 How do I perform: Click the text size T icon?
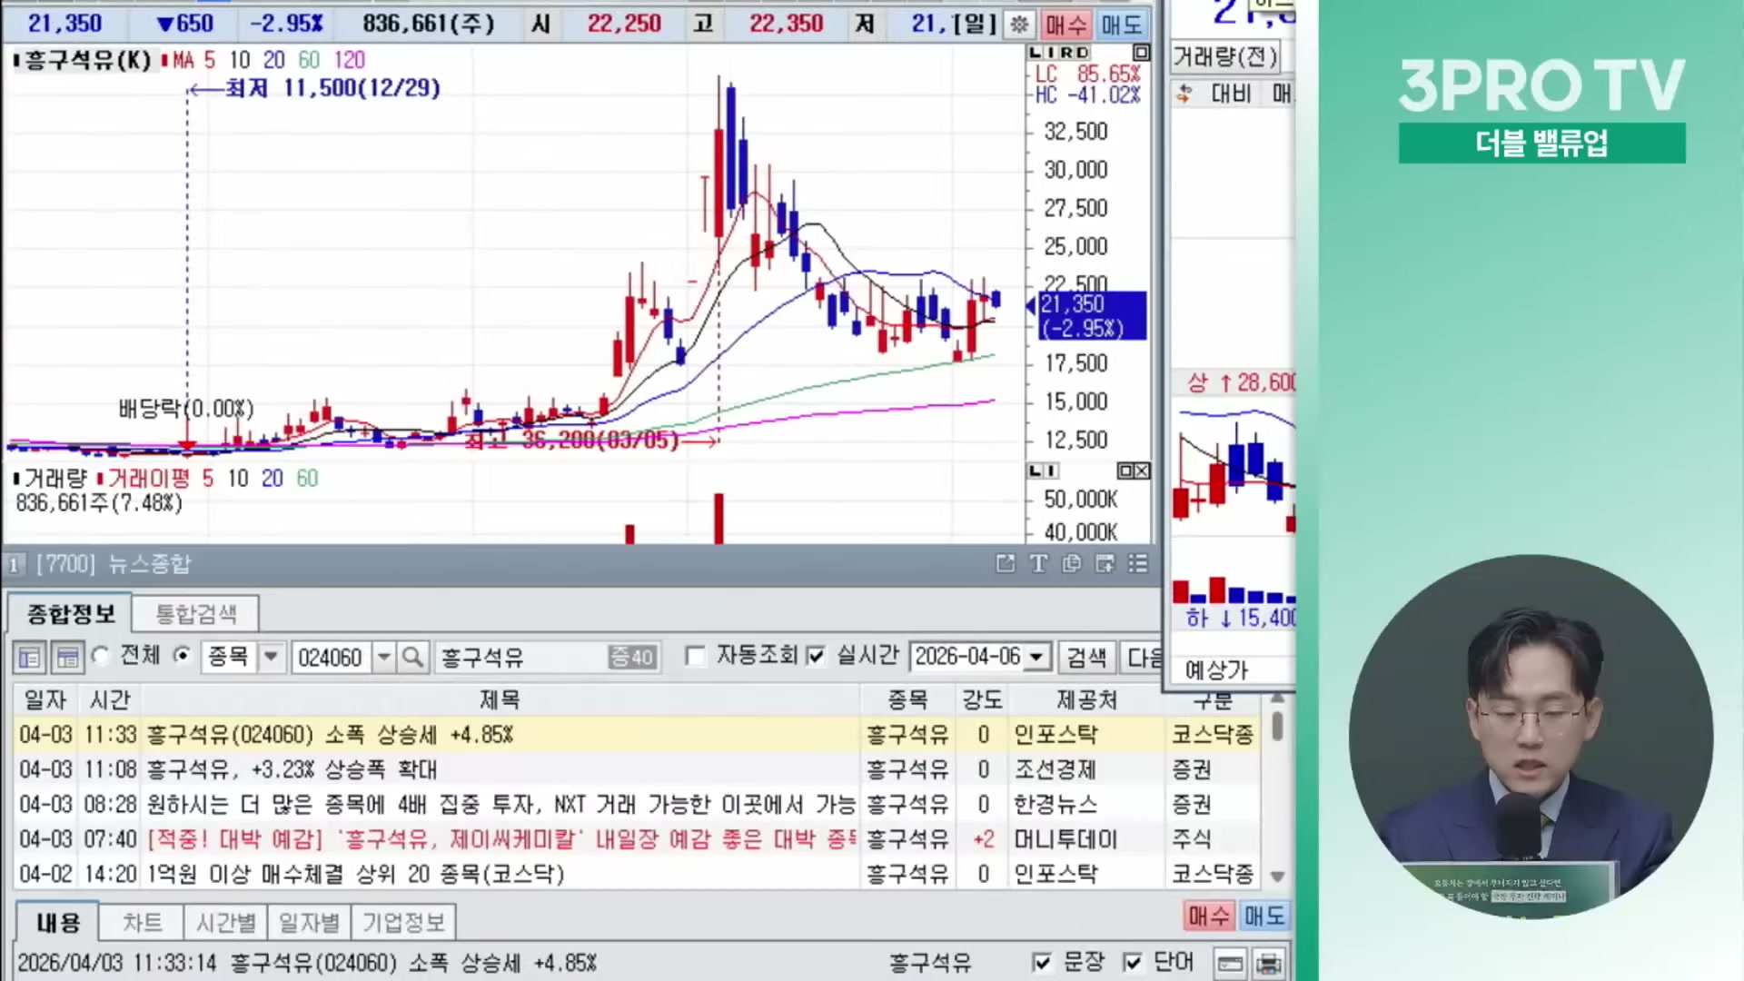1038,564
